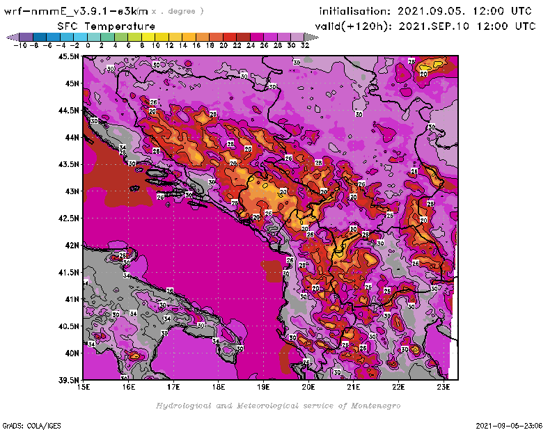Click the 43.5N latitude axis label
The image size is (557, 430).
click(x=68, y=164)
